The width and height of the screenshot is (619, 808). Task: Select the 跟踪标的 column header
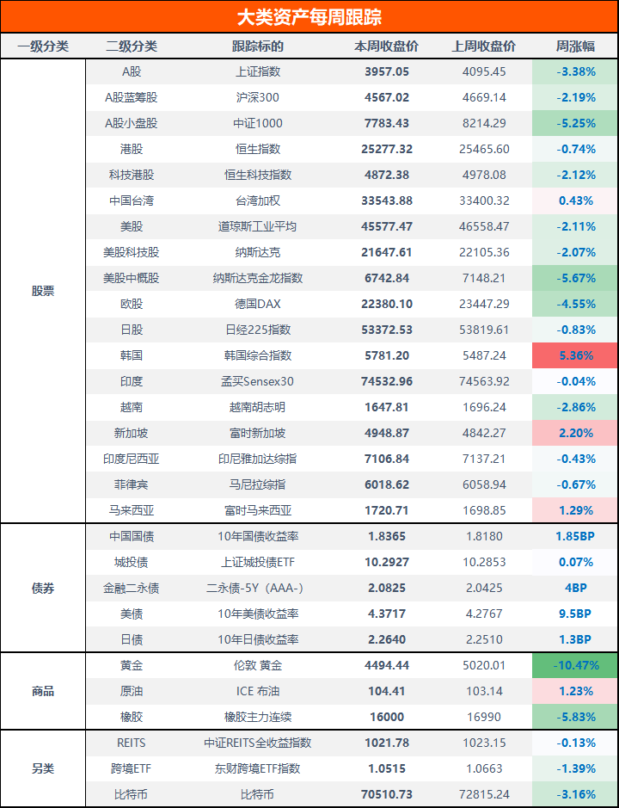point(257,46)
